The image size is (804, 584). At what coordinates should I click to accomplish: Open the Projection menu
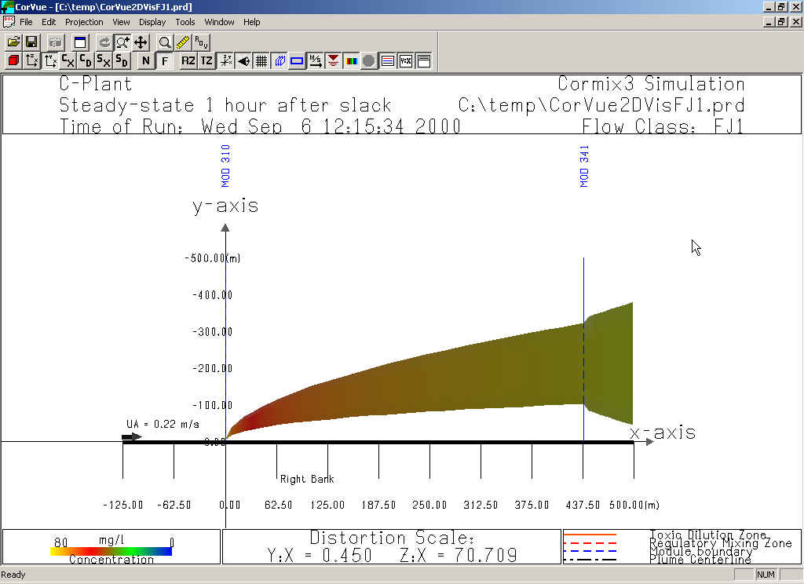[84, 22]
